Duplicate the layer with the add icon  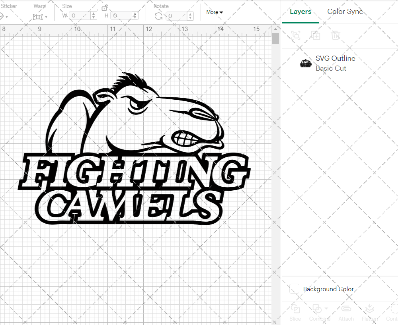pos(316,36)
